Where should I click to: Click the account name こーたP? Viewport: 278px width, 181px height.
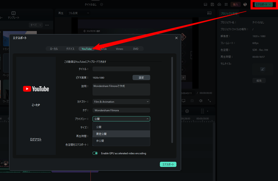pyautogui.click(x=36, y=105)
